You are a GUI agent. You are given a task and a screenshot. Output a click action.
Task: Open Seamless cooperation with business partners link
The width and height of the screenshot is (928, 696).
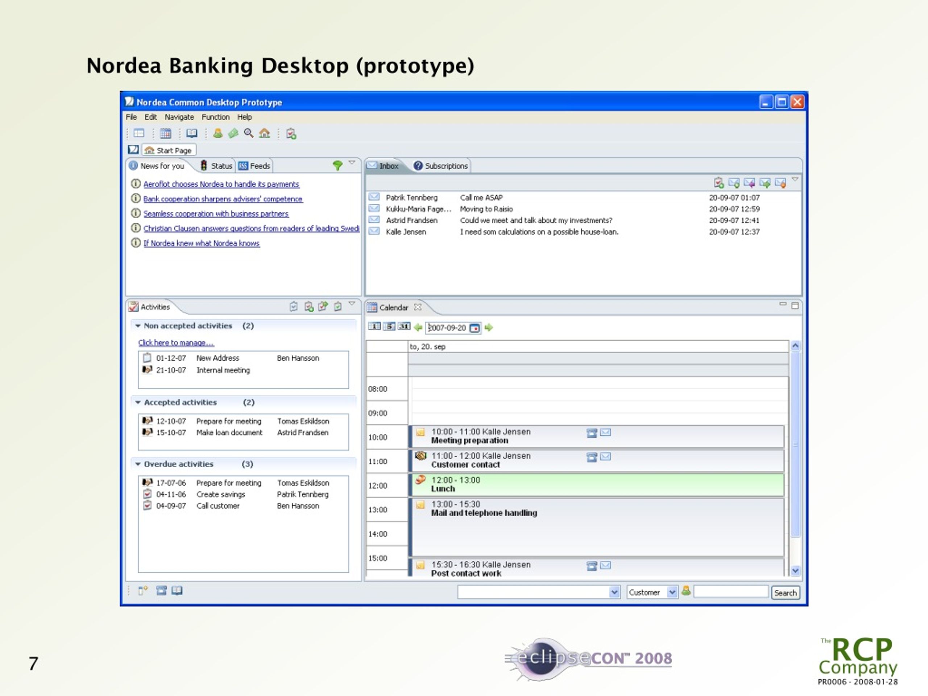pos(216,214)
